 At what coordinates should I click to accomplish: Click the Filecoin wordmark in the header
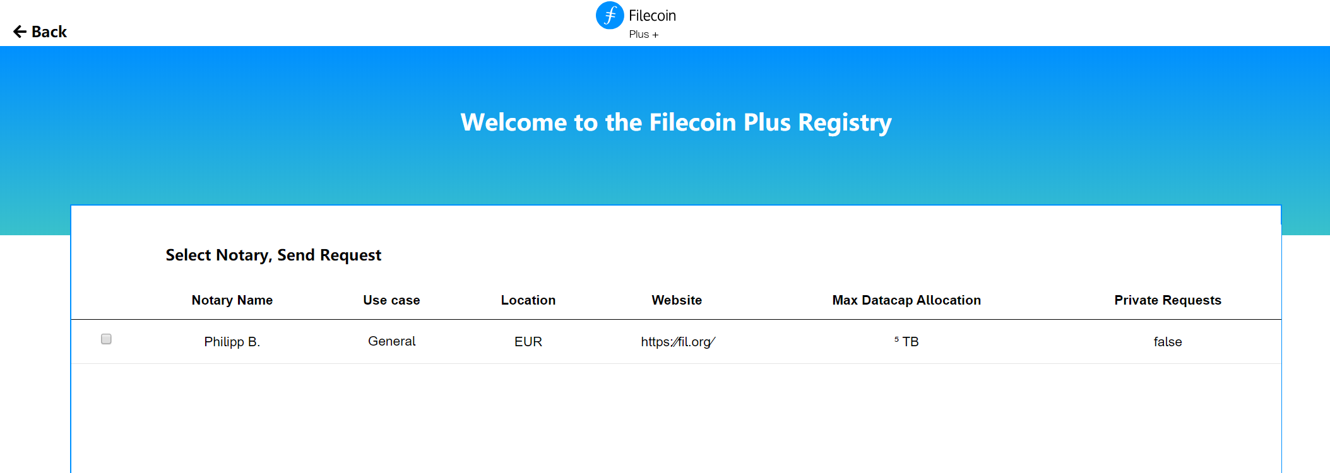tap(652, 16)
